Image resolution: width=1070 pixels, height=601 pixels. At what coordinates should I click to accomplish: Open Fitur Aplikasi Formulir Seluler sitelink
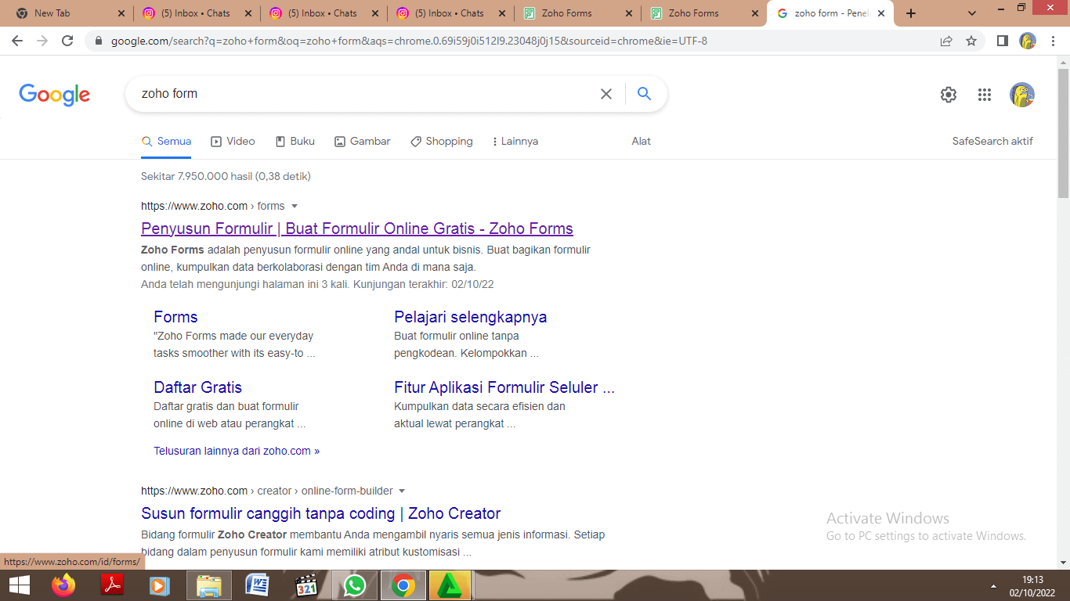point(504,387)
